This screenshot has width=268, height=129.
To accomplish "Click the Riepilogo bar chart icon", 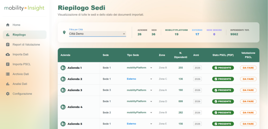I will (8, 35).
